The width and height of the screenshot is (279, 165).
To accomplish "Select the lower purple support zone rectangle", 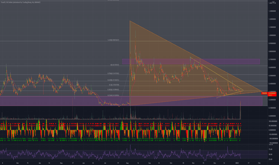I will click(x=131, y=101).
